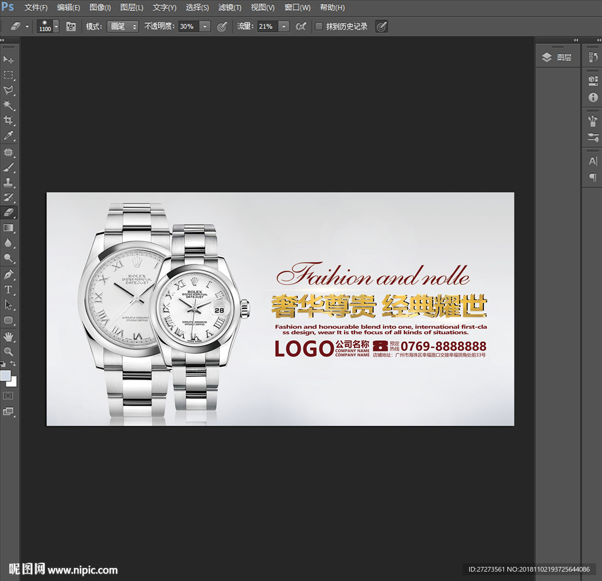Expand the right icon panel dock

(599, 40)
